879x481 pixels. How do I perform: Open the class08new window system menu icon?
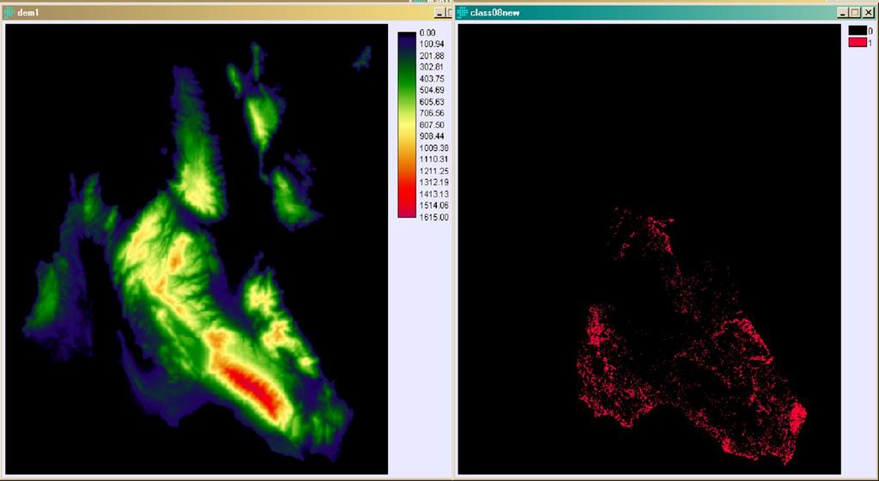[463, 12]
